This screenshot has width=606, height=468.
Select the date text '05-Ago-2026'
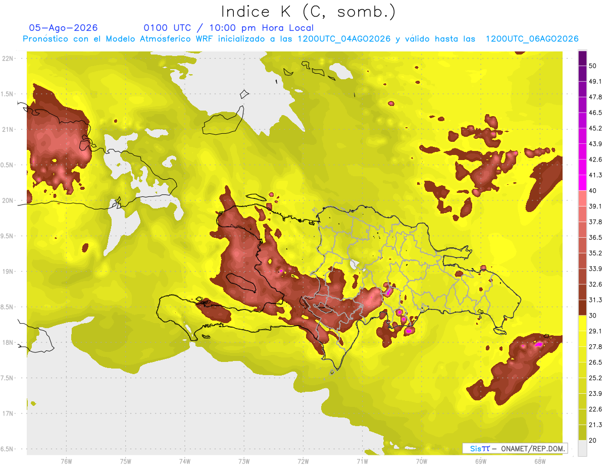click(64, 28)
